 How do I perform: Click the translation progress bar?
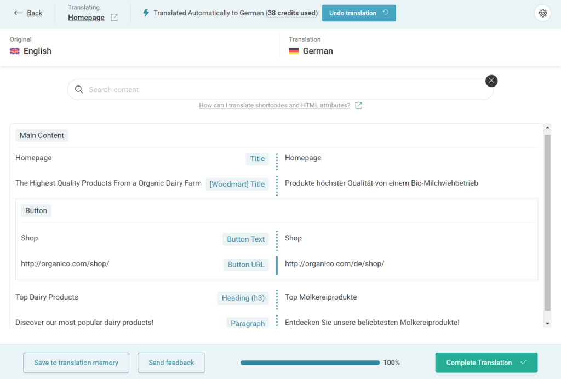tap(310, 363)
